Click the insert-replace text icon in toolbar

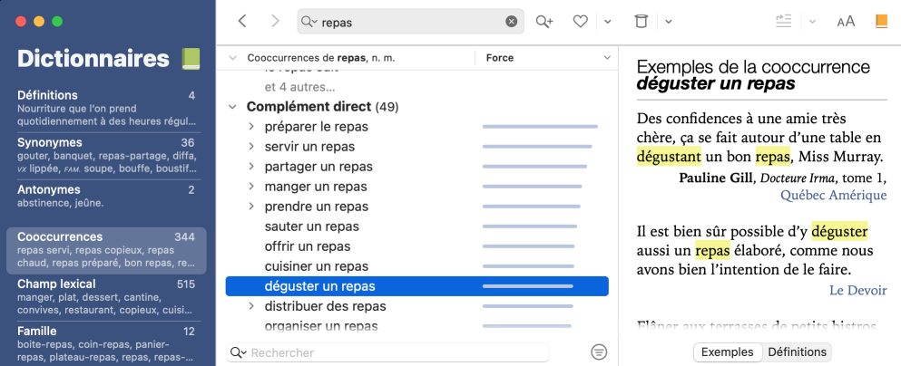tap(783, 21)
